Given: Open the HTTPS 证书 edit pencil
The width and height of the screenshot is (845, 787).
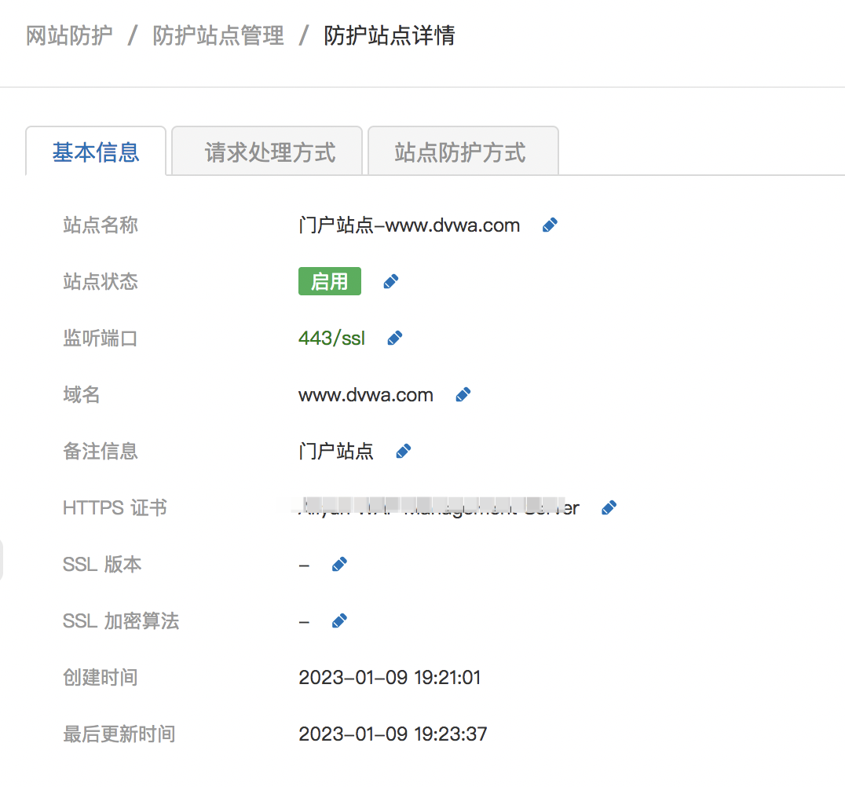Looking at the screenshot, I should pyautogui.click(x=608, y=508).
